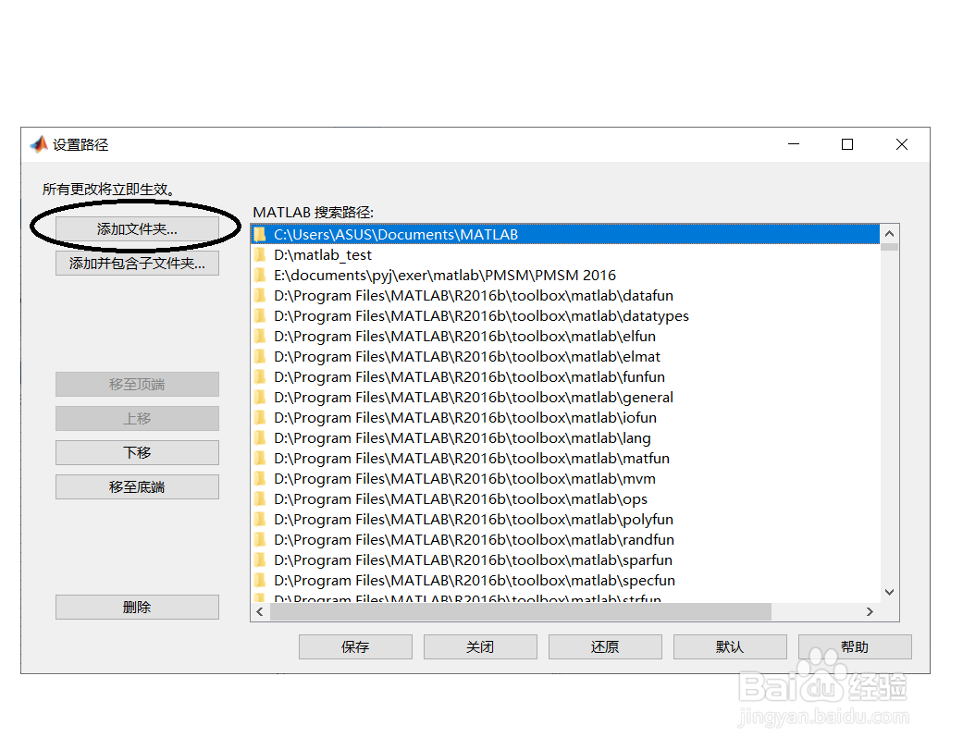The image size is (963, 750).
Task: Click folder icon beside elmat path
Action: [x=260, y=357]
